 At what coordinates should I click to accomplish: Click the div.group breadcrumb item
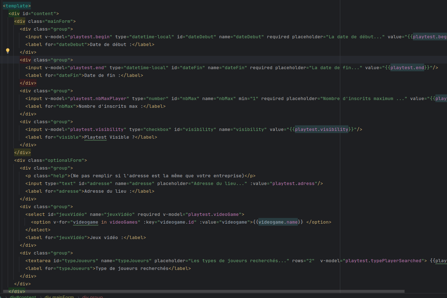coord(92,297)
